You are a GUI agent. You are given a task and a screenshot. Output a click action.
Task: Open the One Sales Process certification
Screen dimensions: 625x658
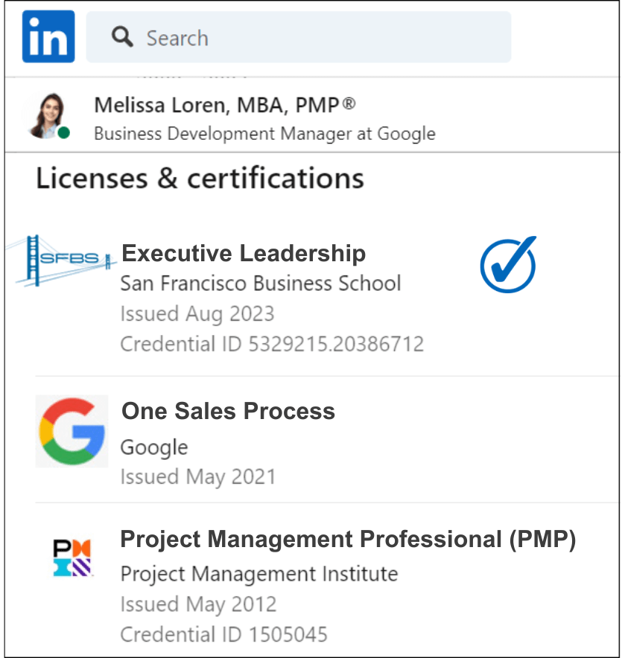tap(229, 411)
